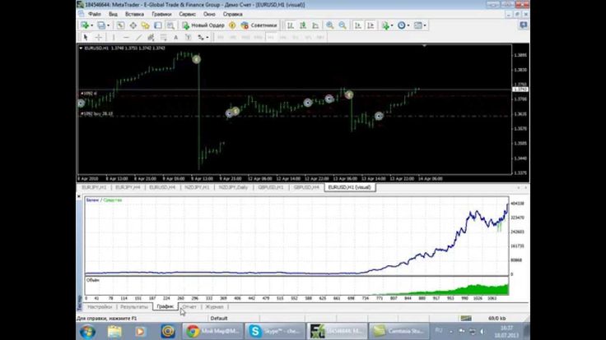The width and height of the screenshot is (606, 340).
Task: Open the Вид menu
Action: pyautogui.click(x=113, y=14)
